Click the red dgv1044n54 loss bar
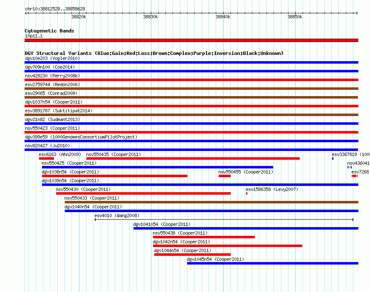This screenshot has width=370, height=292. 192,255
